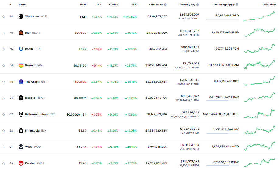Click the Ronin coin logo icon

tap(21, 49)
